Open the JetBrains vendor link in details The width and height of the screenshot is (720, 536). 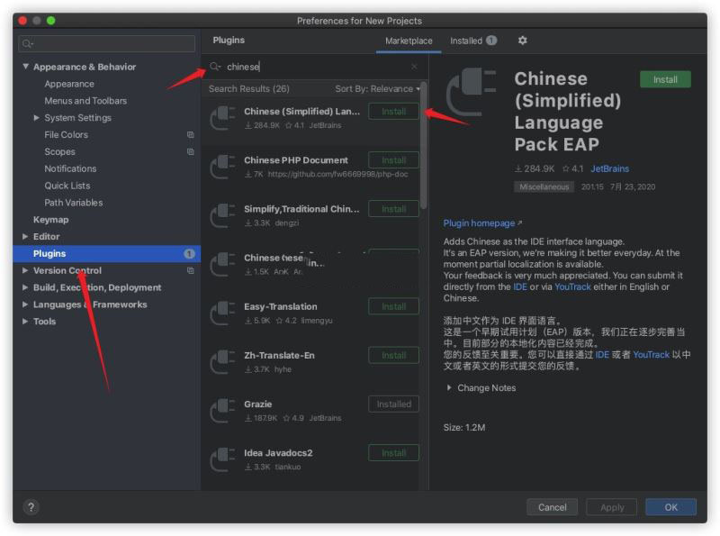pyautogui.click(x=610, y=168)
